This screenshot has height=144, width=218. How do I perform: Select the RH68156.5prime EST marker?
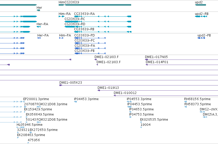pos(185,102)
